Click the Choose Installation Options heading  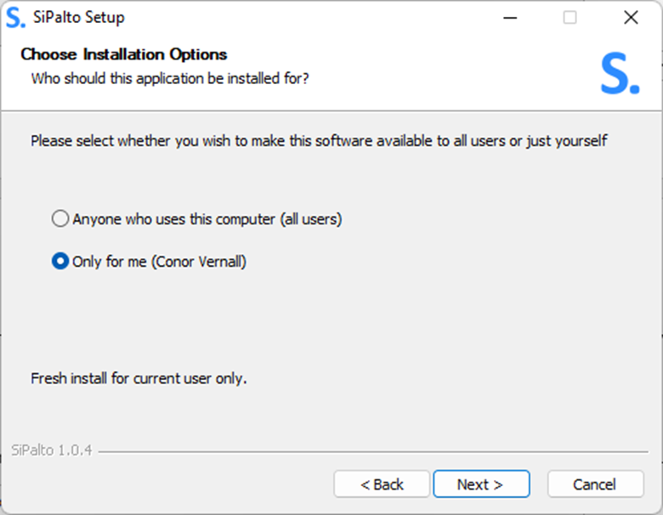tap(124, 54)
